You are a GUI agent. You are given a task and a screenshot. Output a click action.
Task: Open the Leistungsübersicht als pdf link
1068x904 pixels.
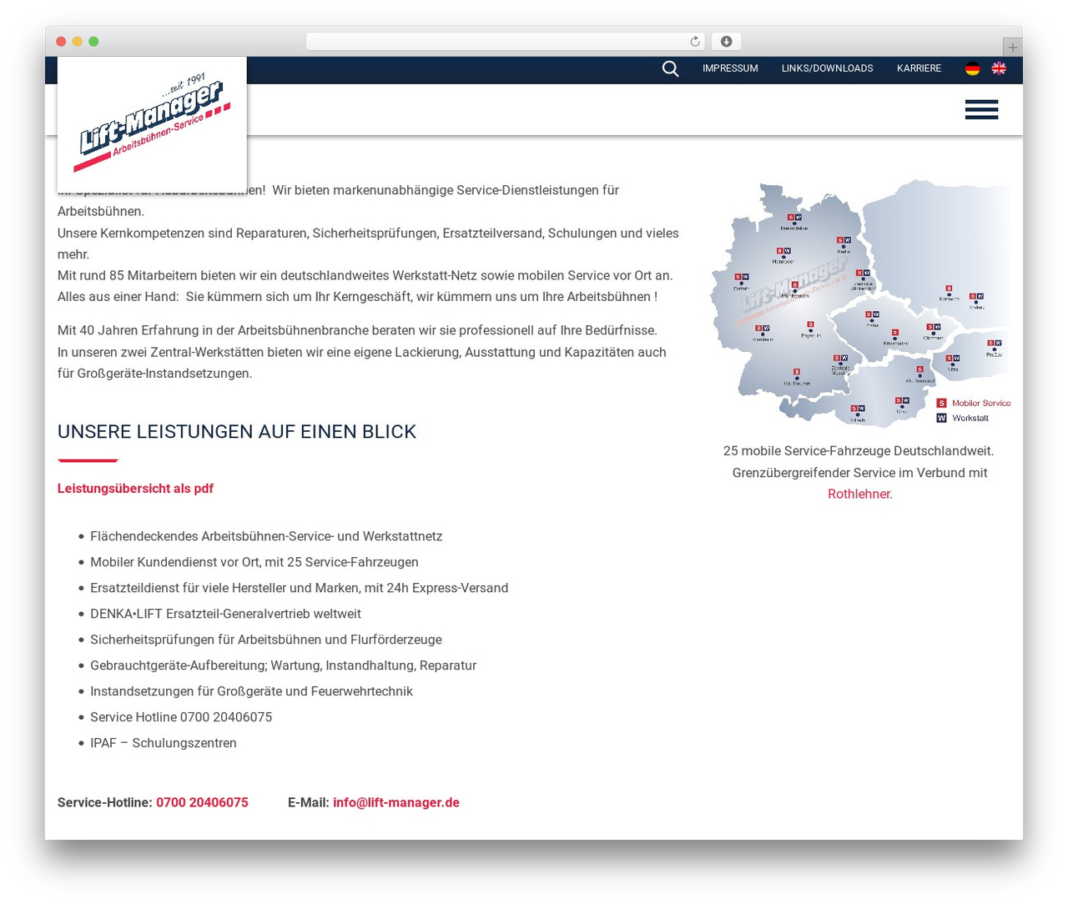(x=135, y=489)
